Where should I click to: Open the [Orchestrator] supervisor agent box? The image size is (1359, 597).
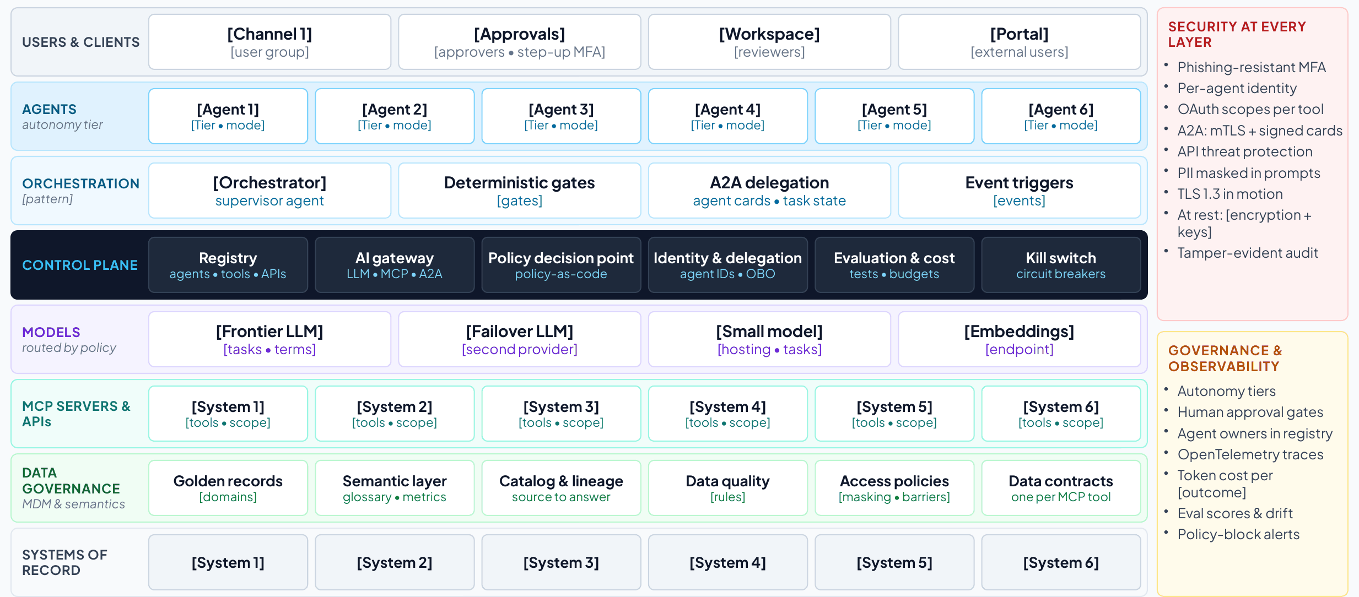pyautogui.click(x=269, y=191)
